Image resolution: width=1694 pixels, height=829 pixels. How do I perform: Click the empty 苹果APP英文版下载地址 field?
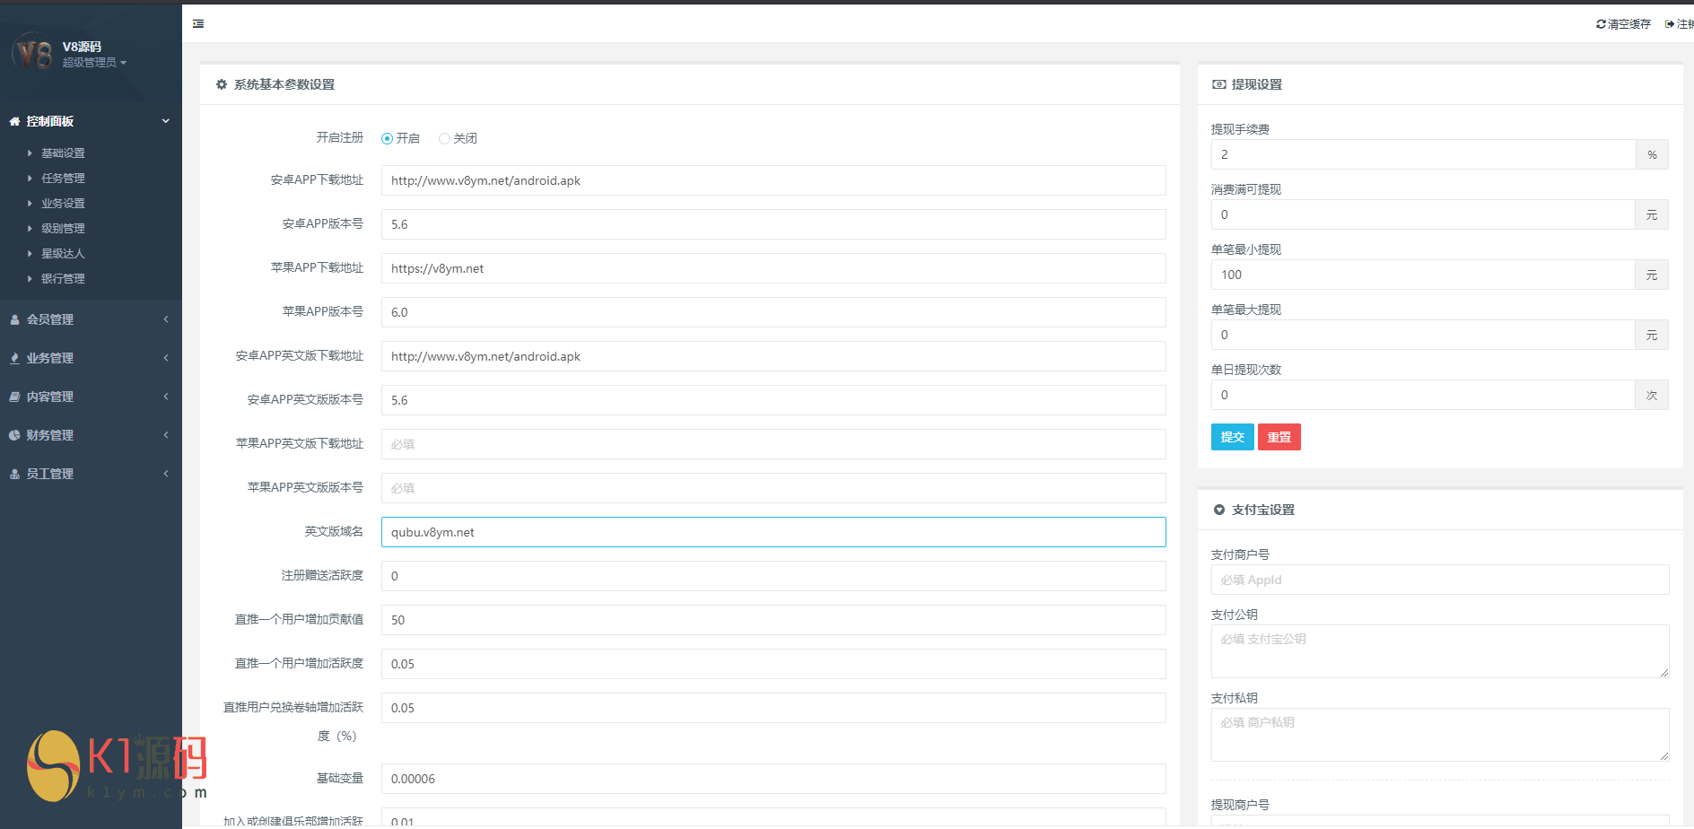click(x=773, y=444)
